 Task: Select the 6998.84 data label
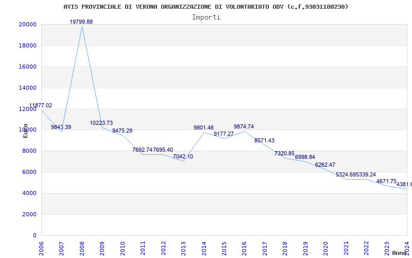[x=305, y=157]
